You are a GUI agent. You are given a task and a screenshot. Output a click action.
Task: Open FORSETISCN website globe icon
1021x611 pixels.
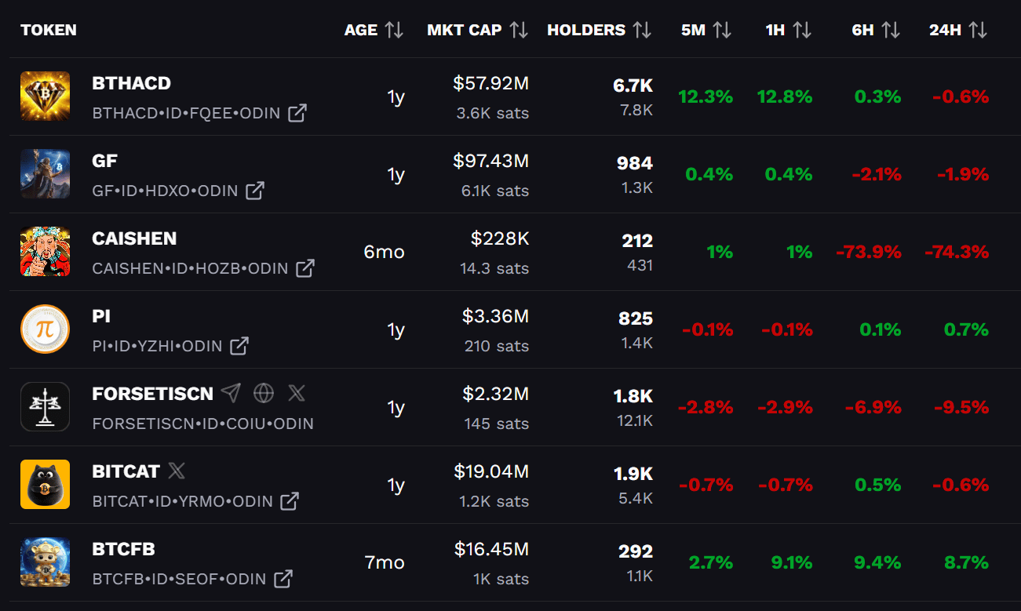coord(264,393)
